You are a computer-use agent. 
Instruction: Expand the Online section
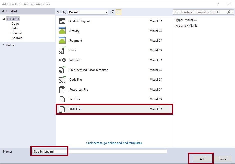3,45
